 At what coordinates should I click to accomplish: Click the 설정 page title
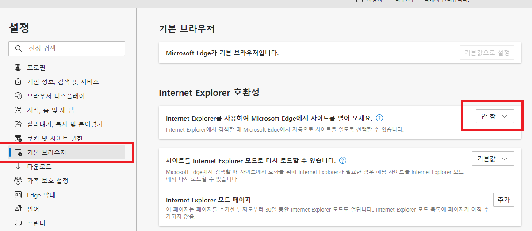(x=19, y=28)
